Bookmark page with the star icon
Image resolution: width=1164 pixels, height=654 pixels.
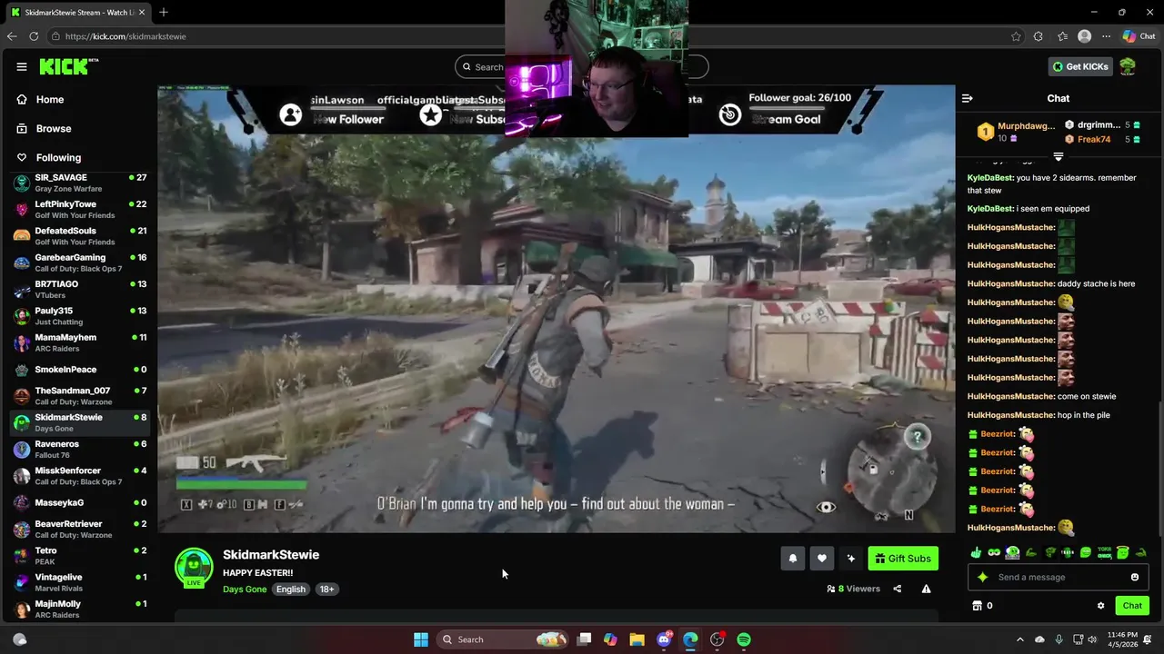point(1016,36)
